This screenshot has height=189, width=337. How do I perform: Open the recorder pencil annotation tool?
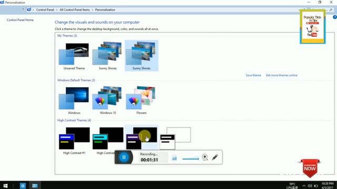click(215, 157)
